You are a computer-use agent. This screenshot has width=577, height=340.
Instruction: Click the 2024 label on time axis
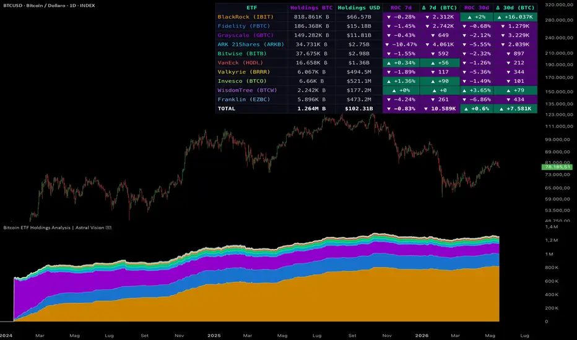[6, 336]
